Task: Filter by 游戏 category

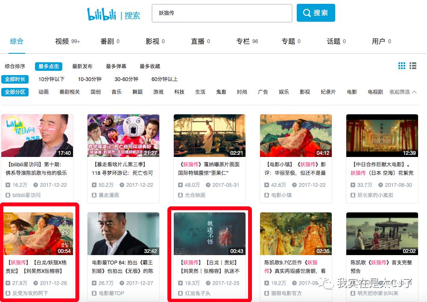Action: (158, 92)
